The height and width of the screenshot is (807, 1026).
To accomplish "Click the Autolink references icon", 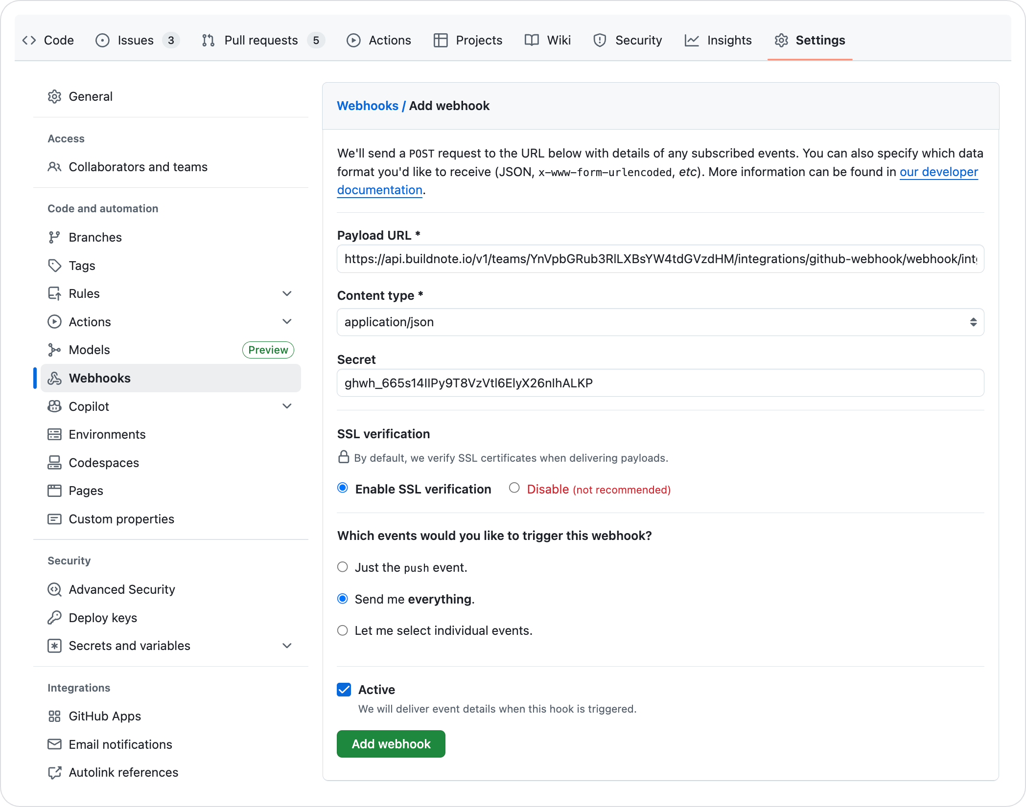I will (x=54, y=772).
